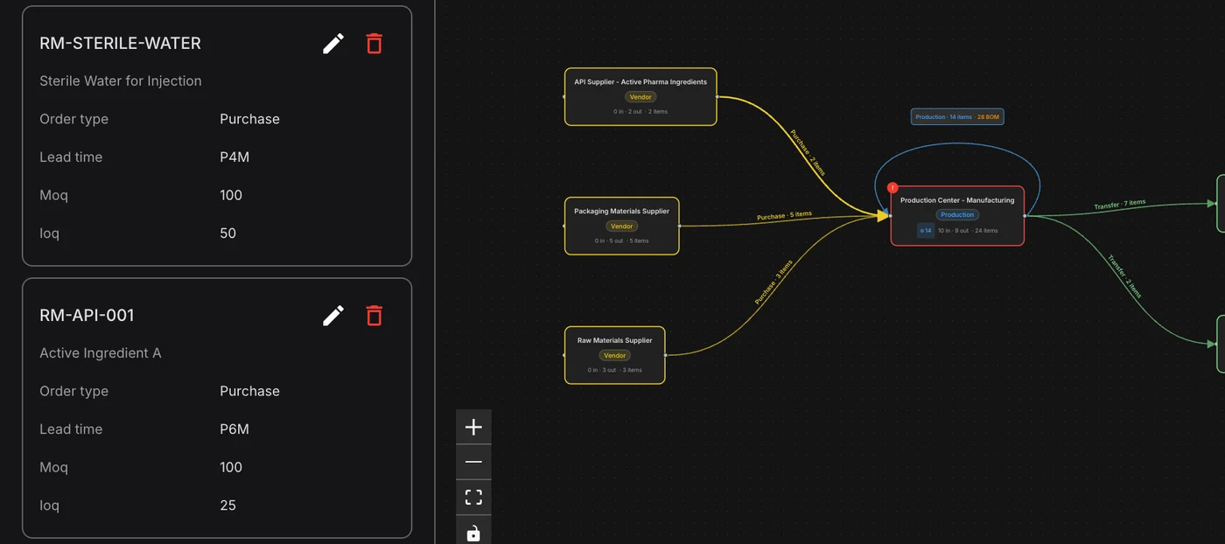Click the Transfer 2 items edge label
This screenshot has width=1225, height=544.
pos(1124,276)
